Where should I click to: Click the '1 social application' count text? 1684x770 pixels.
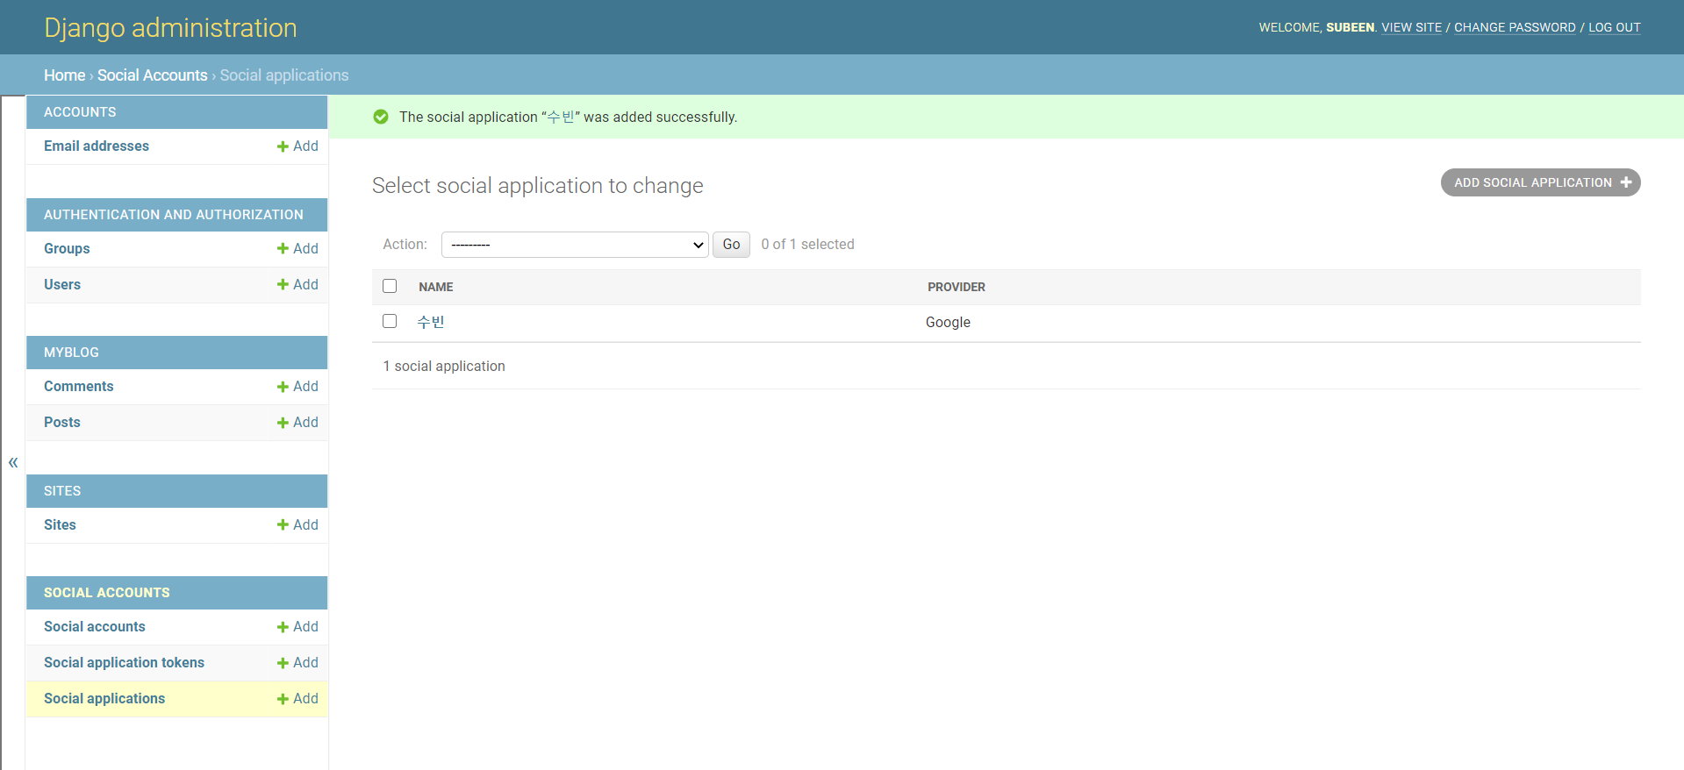tap(444, 367)
